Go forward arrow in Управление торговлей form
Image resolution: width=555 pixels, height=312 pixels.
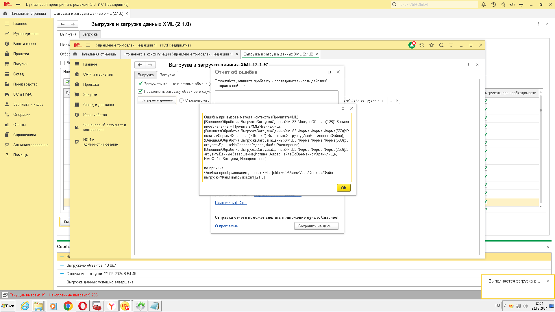[x=150, y=65]
